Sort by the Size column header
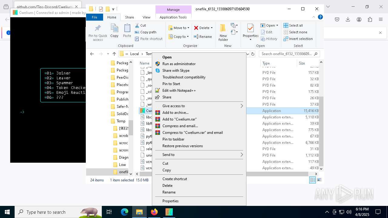 point(307,63)
